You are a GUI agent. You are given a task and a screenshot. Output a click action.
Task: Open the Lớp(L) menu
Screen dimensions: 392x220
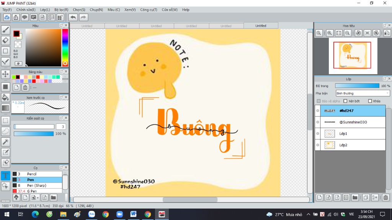pos(45,10)
